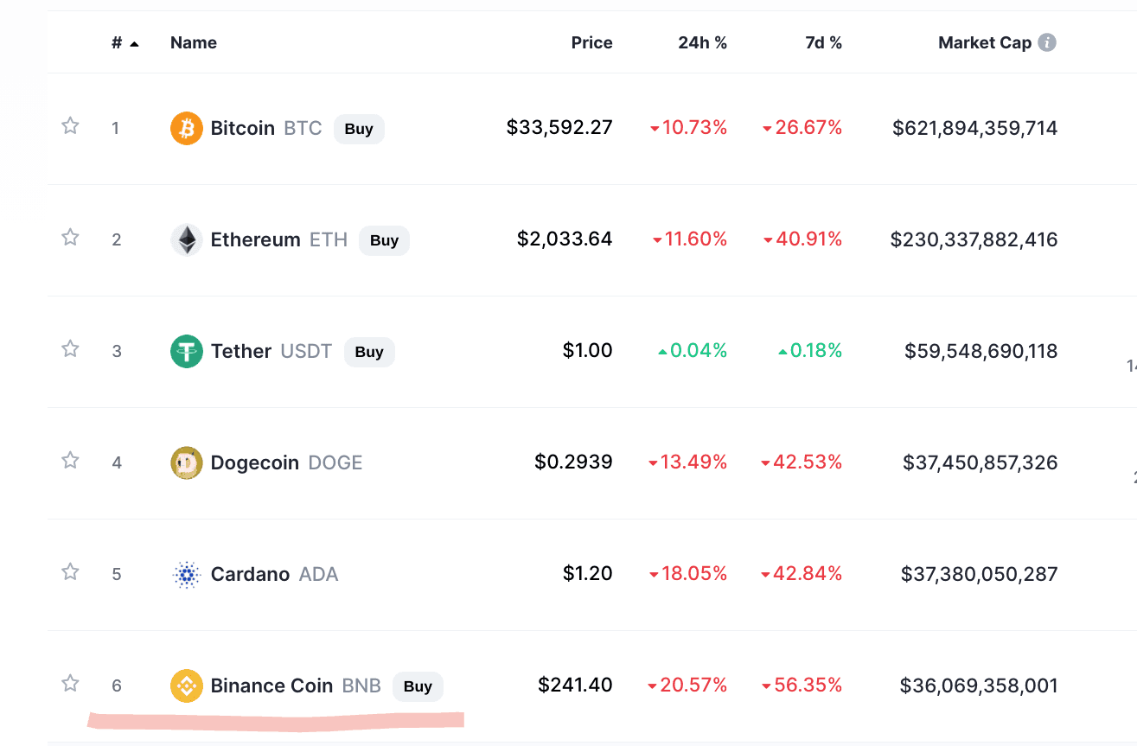1137x746 pixels.
Task: Click the Tether logo icon
Action: [186, 351]
